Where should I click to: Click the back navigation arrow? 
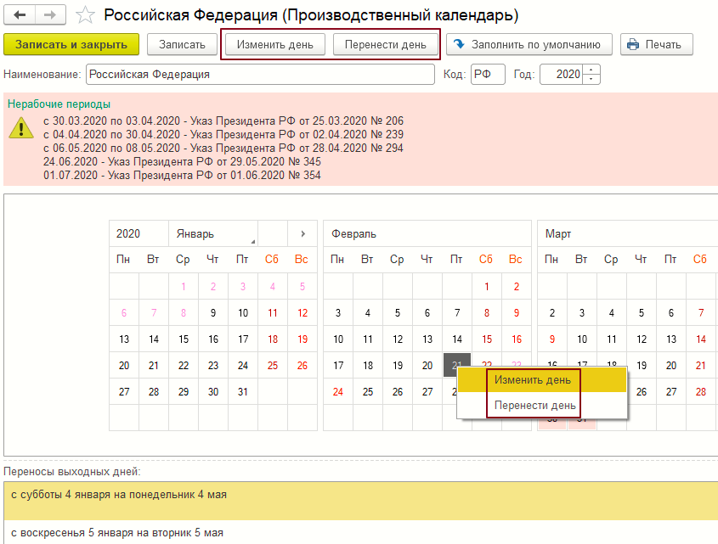click(x=20, y=15)
